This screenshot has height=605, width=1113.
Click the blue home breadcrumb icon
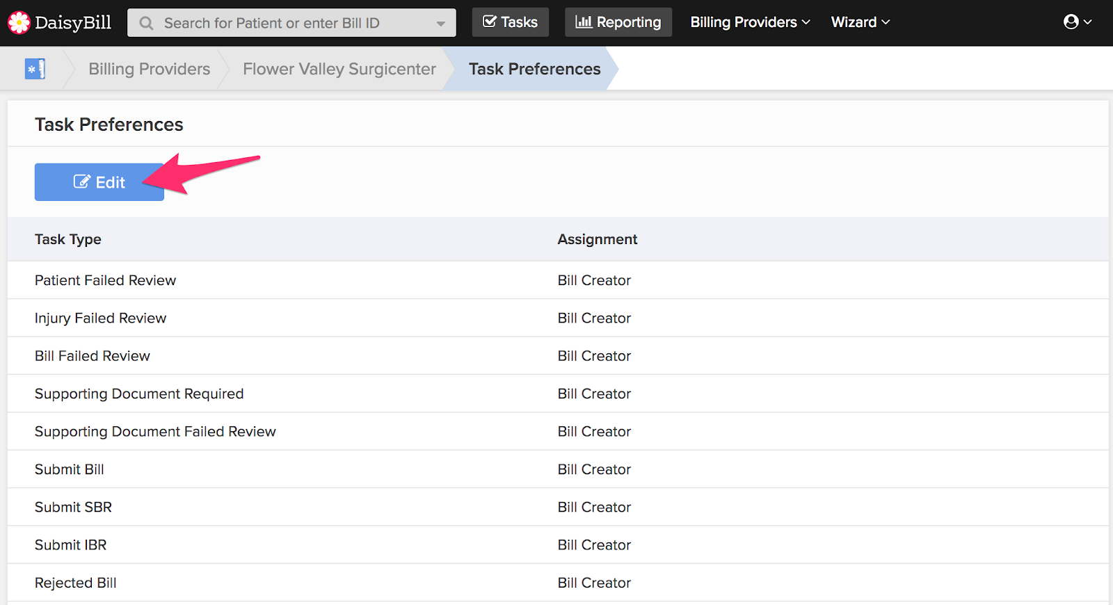35,69
